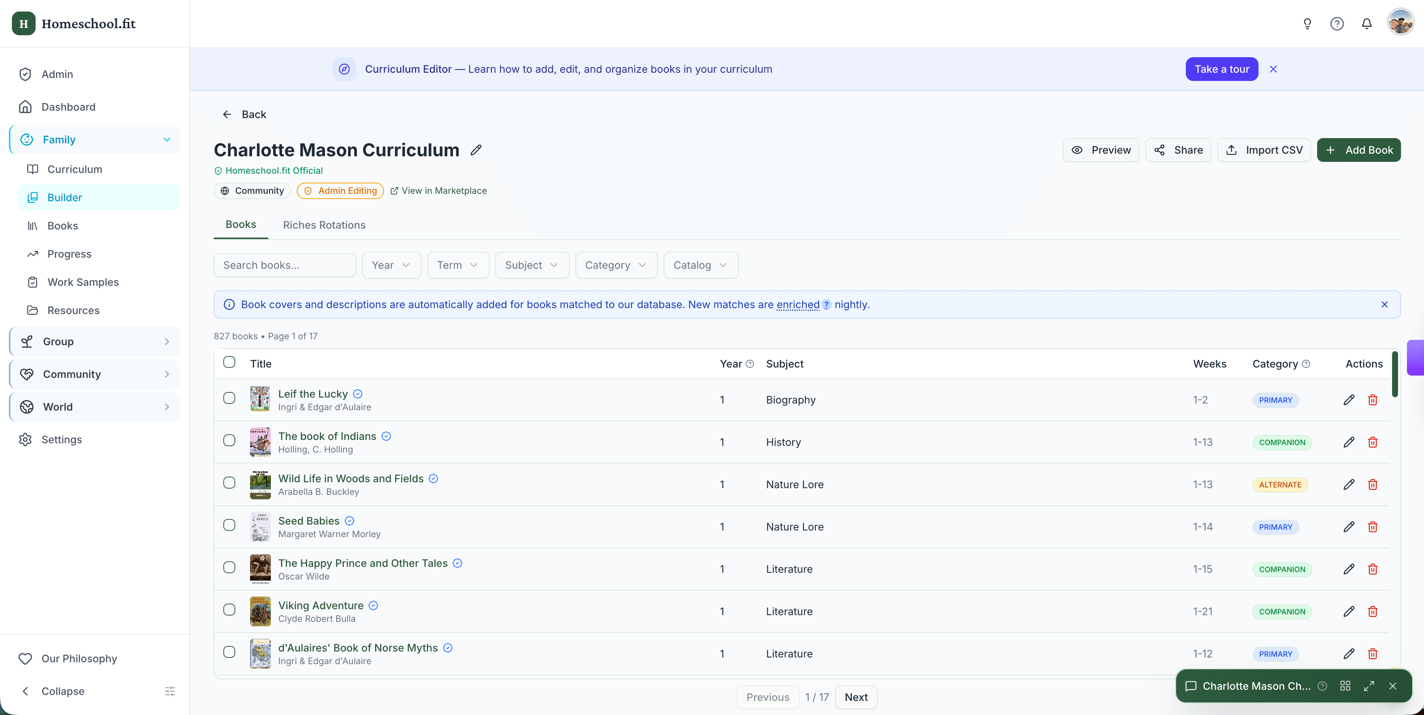Open the chat widget grid view icon
This screenshot has height=715, width=1424.
pyautogui.click(x=1345, y=686)
